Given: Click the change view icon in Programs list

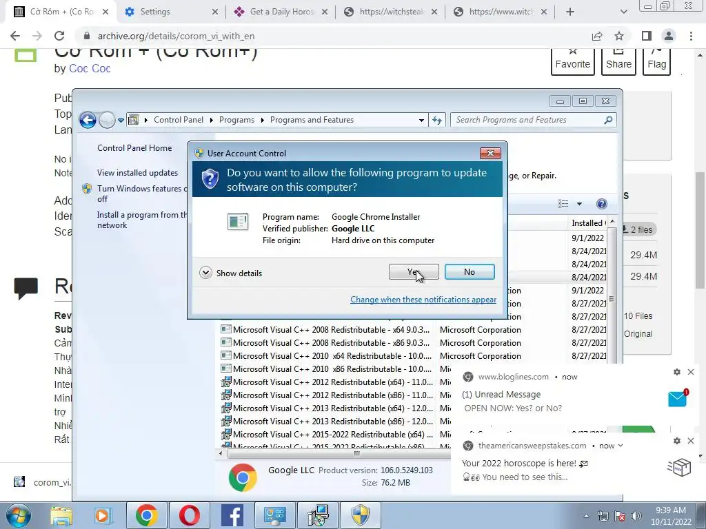Looking at the screenshot, I should [x=563, y=204].
